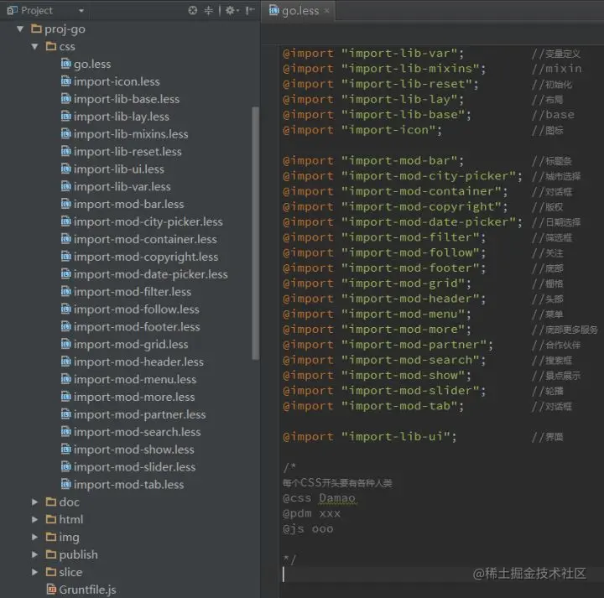Screen dimensions: 604x598
Task: Click the import-lib-lay.less file icon
Action: click(x=66, y=117)
